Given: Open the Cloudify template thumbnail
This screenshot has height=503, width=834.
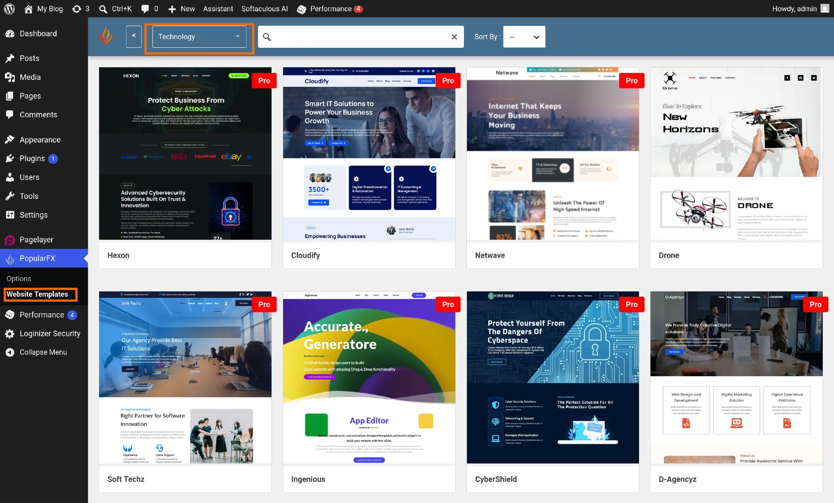Looking at the screenshot, I should [x=369, y=153].
